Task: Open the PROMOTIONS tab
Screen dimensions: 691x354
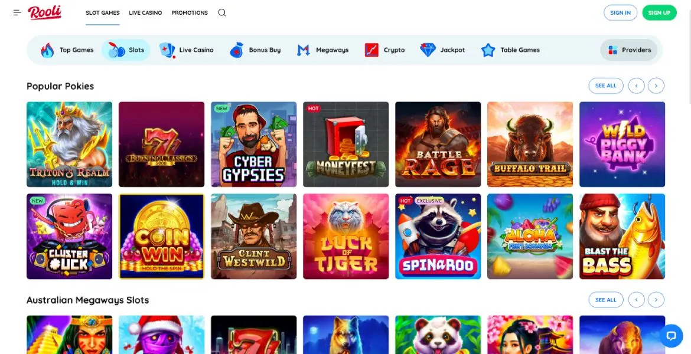Action: pyautogui.click(x=189, y=12)
